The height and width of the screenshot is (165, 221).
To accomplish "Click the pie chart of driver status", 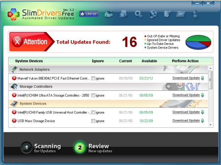I will click(x=198, y=42).
